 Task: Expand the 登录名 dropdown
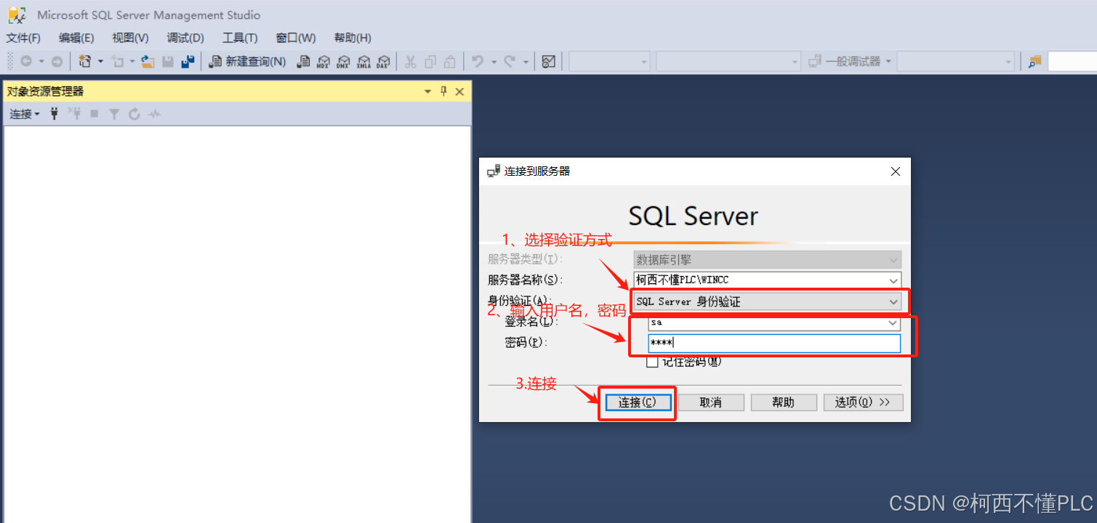(893, 323)
